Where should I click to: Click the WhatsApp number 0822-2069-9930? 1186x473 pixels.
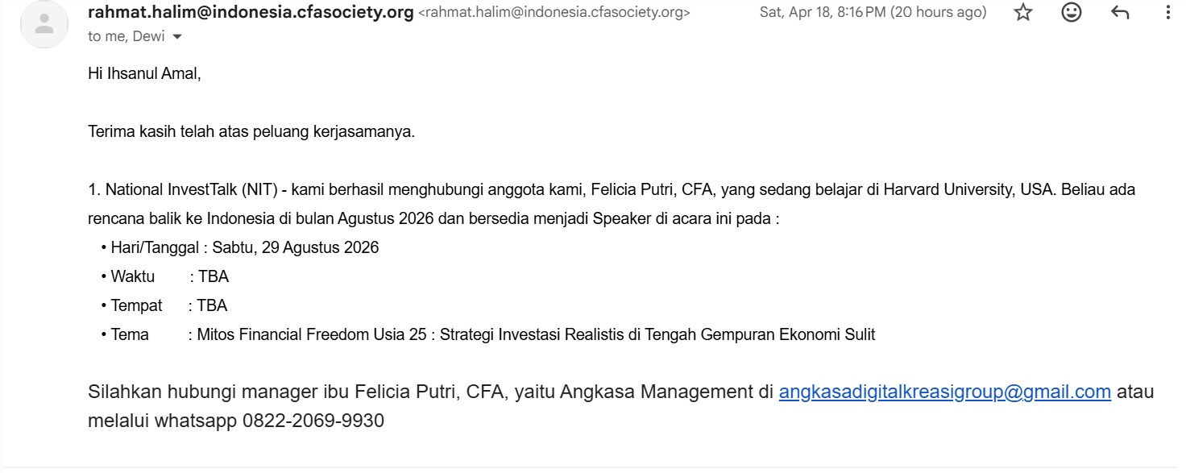[x=313, y=421]
